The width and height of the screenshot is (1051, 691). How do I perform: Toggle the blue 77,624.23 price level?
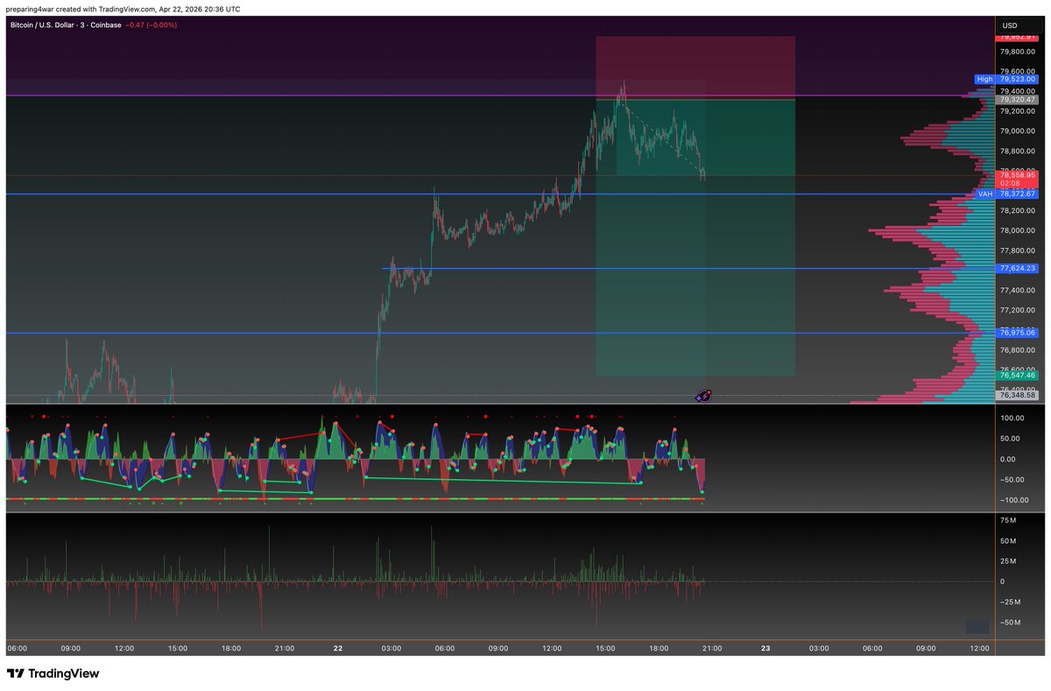[x=1019, y=269]
